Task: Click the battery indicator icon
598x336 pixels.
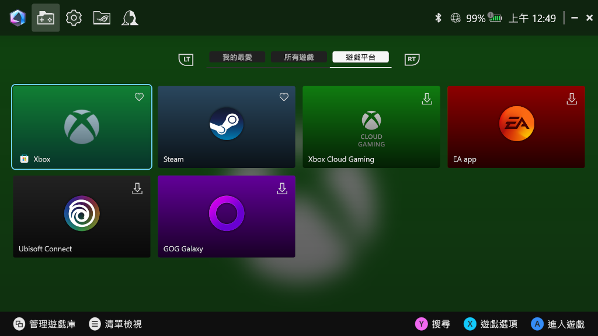Action: [x=495, y=17]
